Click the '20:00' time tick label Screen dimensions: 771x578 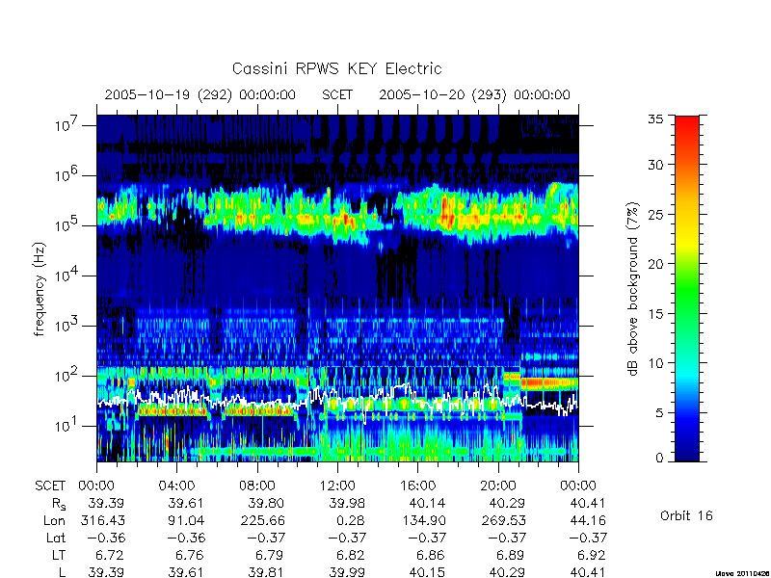point(498,486)
